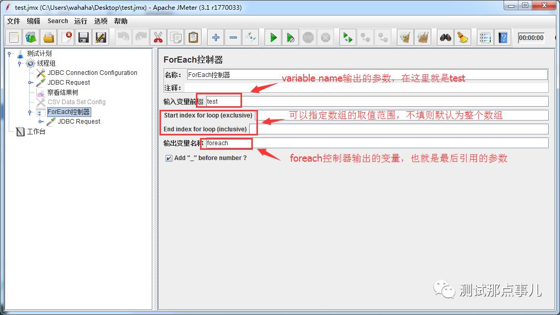Click the 00:00:00 elapsed time display
The width and height of the screenshot is (560, 315).
pyautogui.click(x=531, y=37)
